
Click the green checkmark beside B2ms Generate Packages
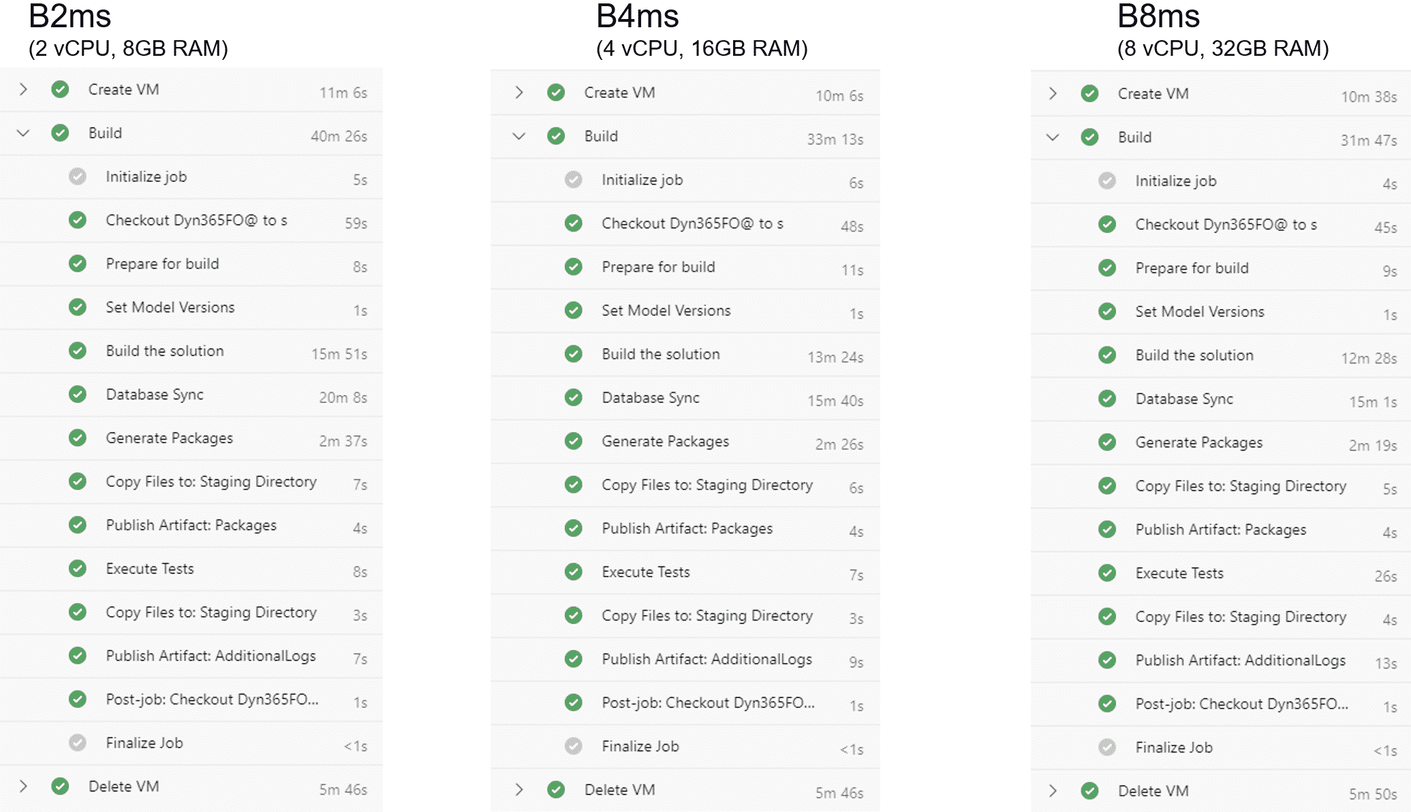[x=78, y=438]
